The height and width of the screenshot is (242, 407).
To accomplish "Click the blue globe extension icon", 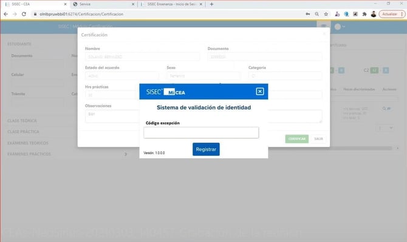I will [346, 14].
